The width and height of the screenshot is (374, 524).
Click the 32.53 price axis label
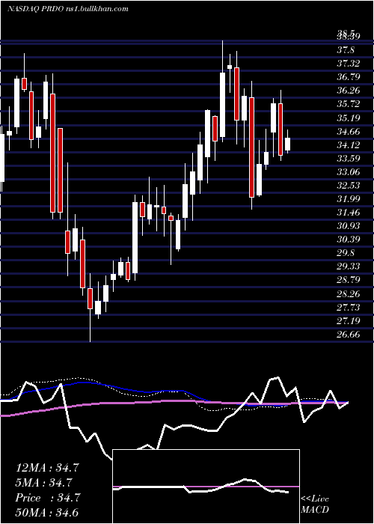click(349, 185)
